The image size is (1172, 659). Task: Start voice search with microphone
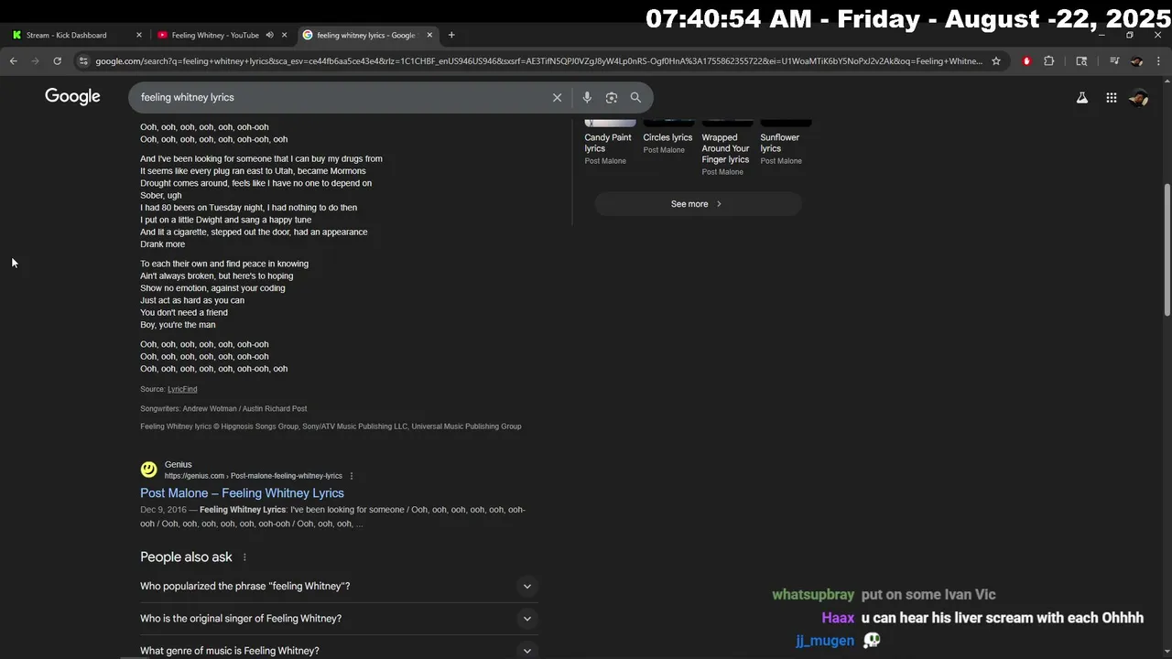click(x=587, y=97)
